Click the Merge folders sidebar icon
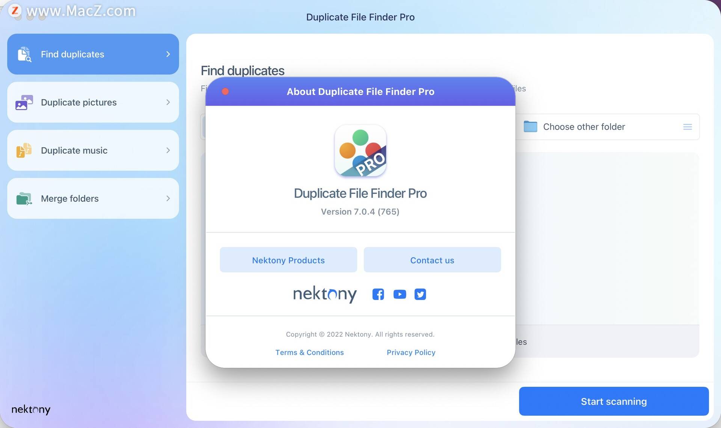 click(24, 198)
